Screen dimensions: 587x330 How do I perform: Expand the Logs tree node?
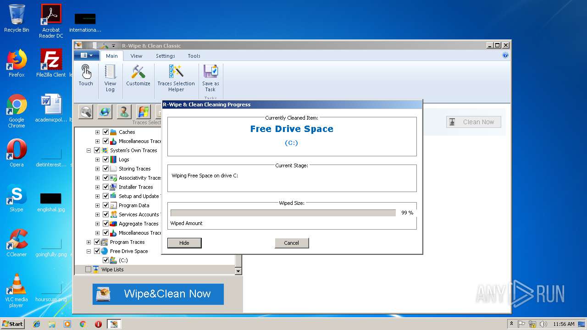(x=97, y=159)
